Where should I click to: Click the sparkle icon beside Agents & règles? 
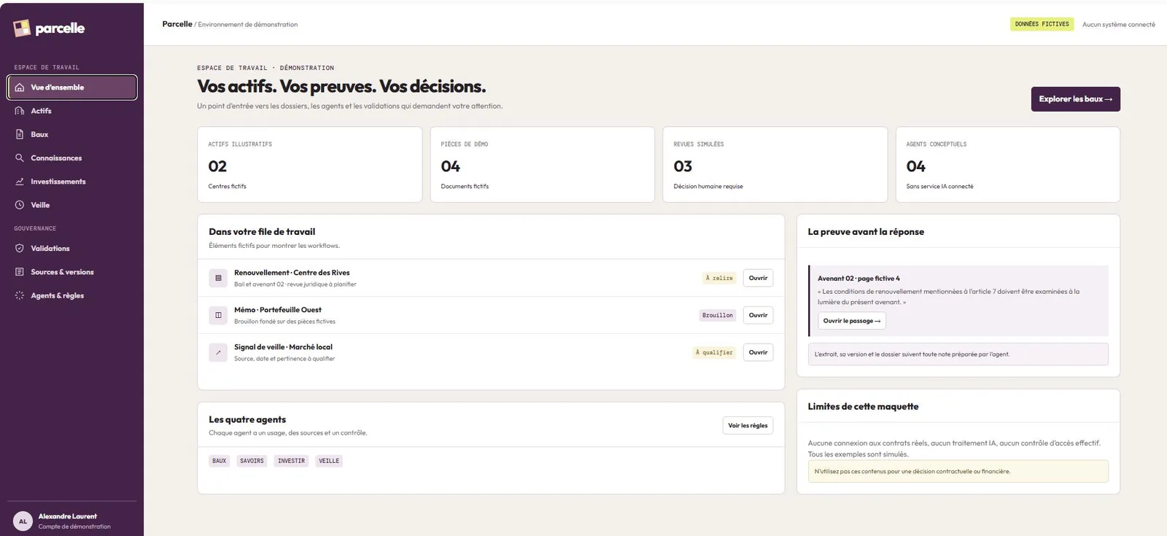coord(20,295)
